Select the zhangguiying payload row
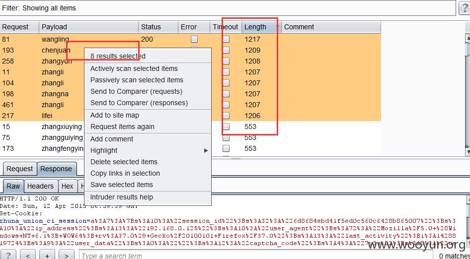 (x=190, y=137)
